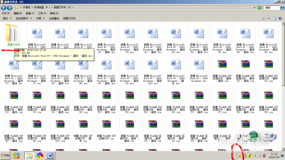This screenshot has width=285, height=160.
Task: Select WinRAR archive ending (10).zip
Action: pyautogui.click(x=60, y=129)
